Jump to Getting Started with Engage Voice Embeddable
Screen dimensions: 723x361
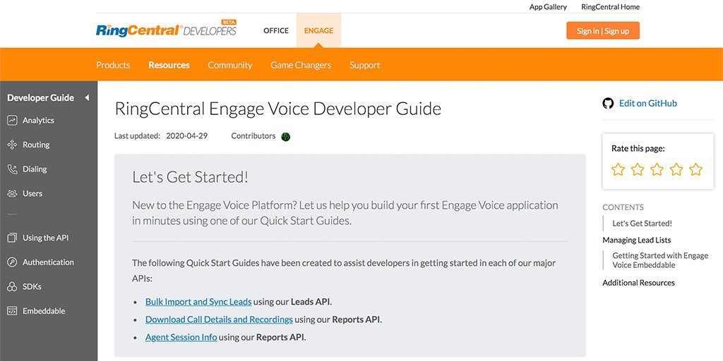pos(660,260)
